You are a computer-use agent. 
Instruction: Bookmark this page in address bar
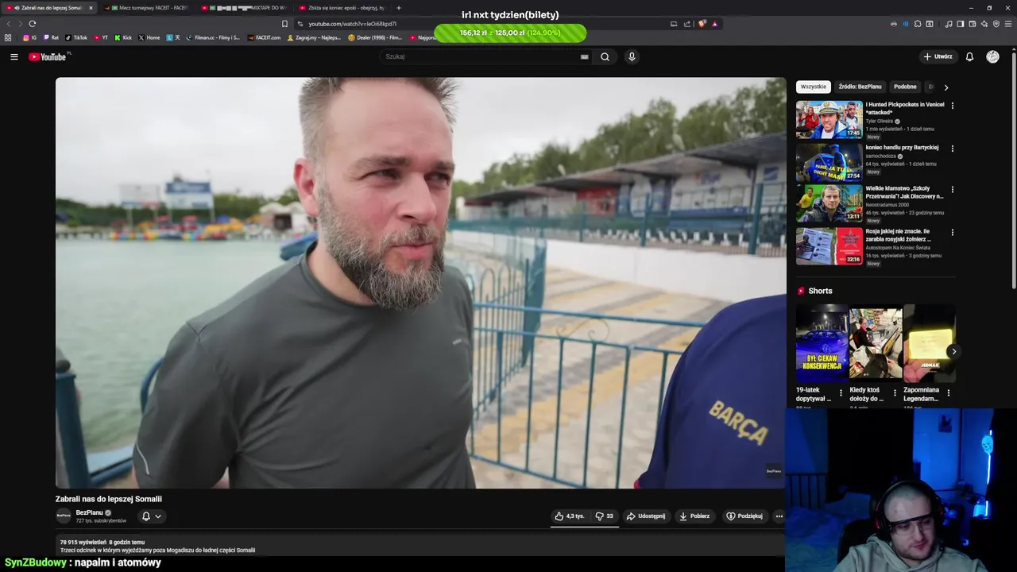(284, 24)
